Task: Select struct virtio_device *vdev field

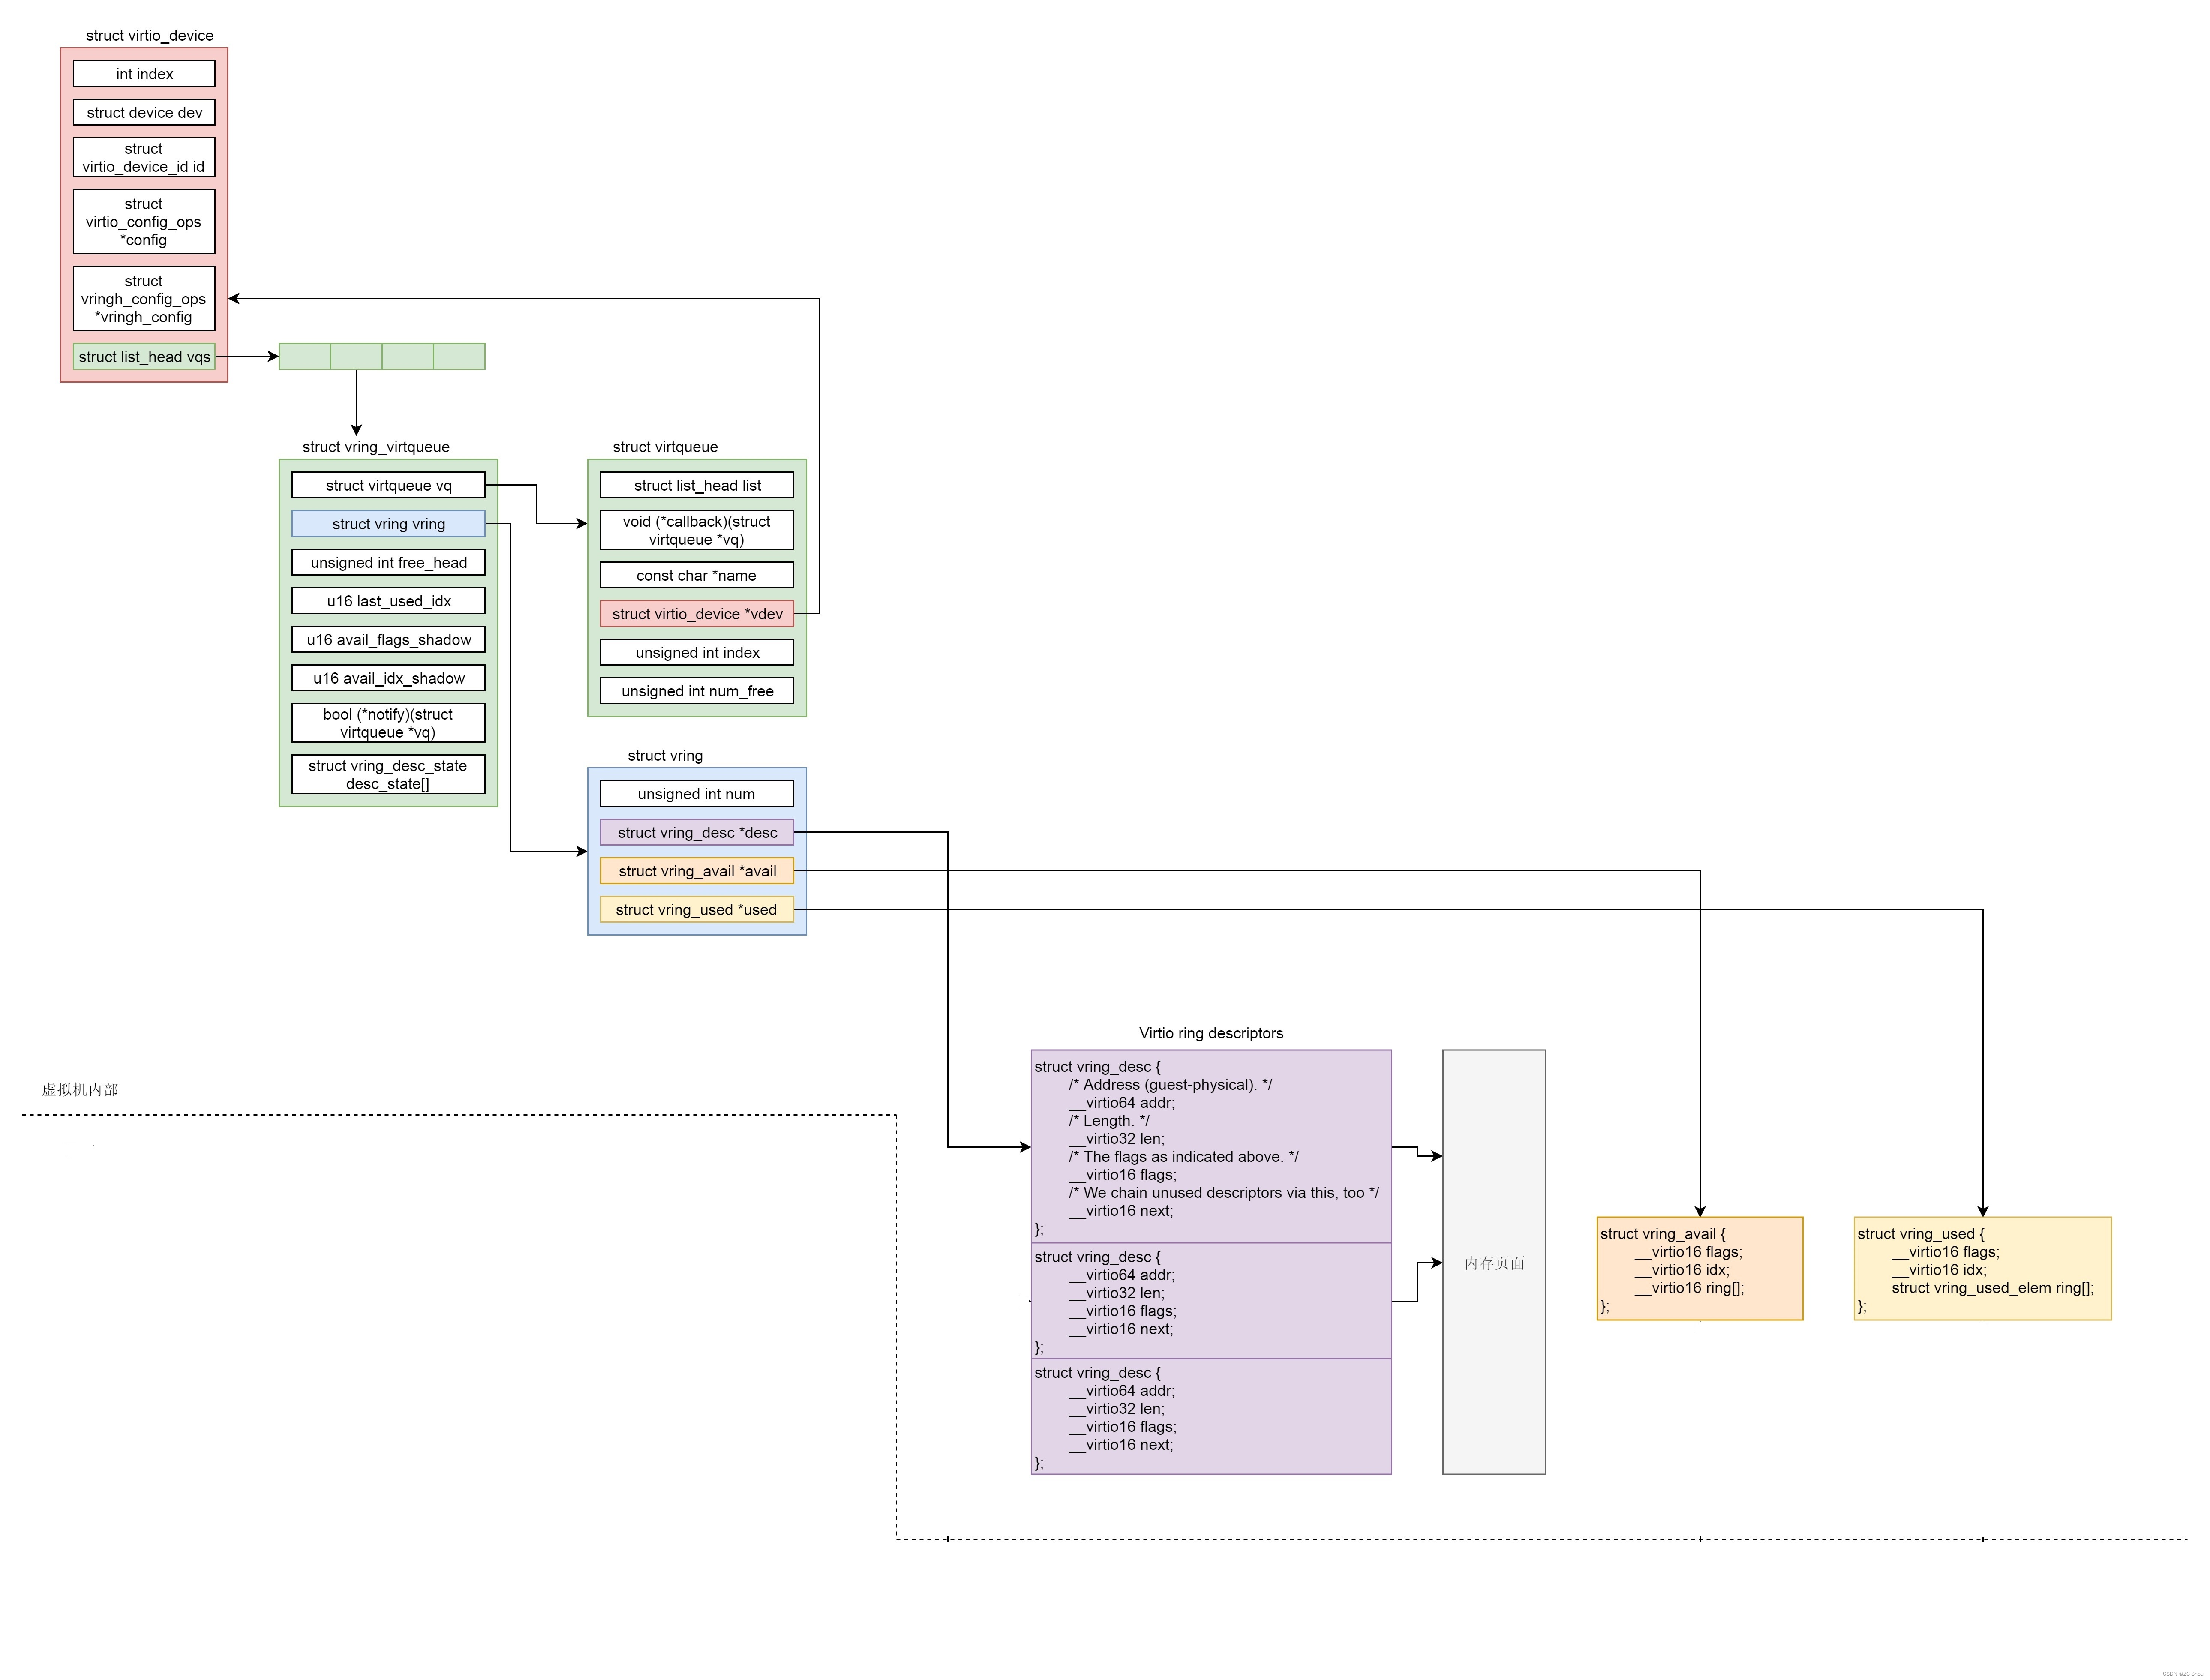Action: click(696, 613)
